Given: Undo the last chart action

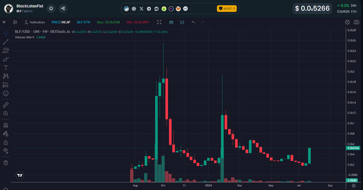Looking at the screenshot, I should point(194,22).
